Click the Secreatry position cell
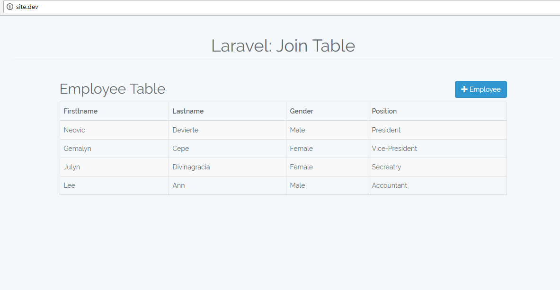The width and height of the screenshot is (560, 290). (x=437, y=167)
